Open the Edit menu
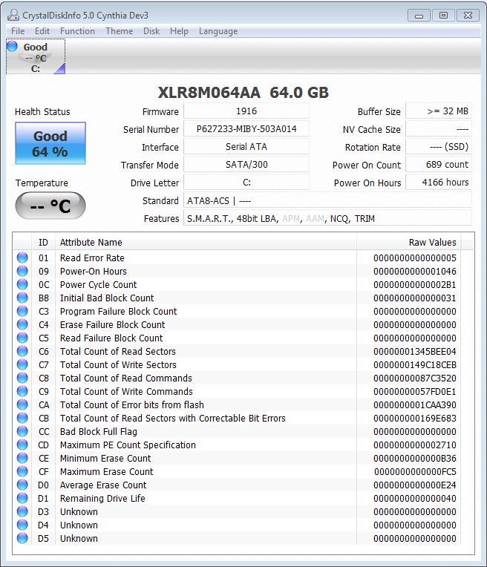Image resolution: width=487 pixels, height=567 pixels. [x=42, y=31]
